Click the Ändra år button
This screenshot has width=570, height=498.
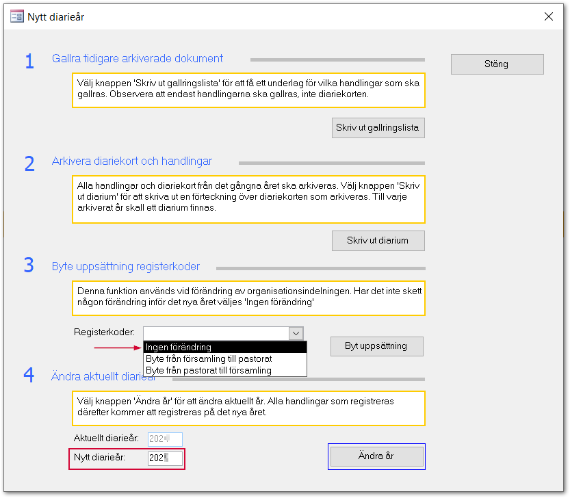pyautogui.click(x=376, y=456)
